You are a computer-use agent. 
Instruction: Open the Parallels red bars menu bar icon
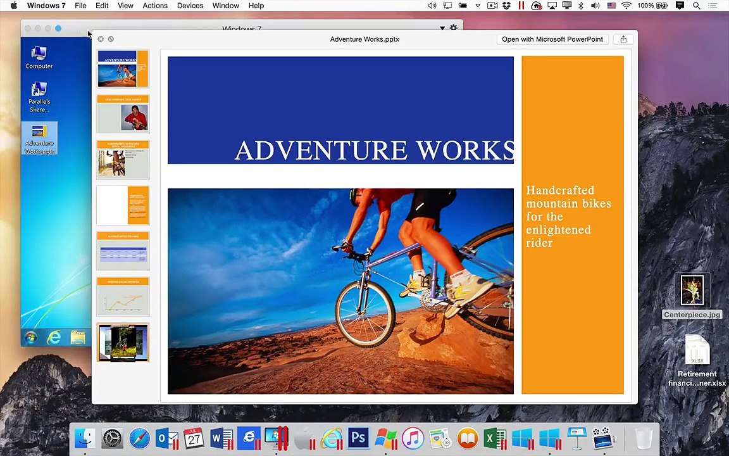coord(521,6)
